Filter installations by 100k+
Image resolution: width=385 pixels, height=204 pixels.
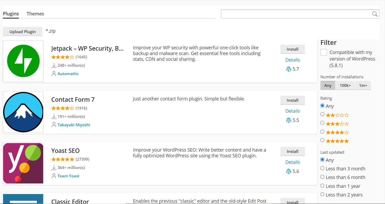pos(345,85)
